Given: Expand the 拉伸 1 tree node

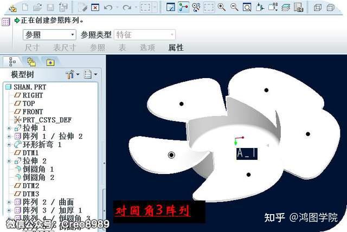Looking at the screenshot, I should [x=9, y=128].
